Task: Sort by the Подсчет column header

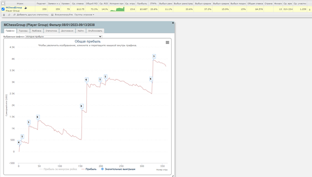Action: (41, 4)
